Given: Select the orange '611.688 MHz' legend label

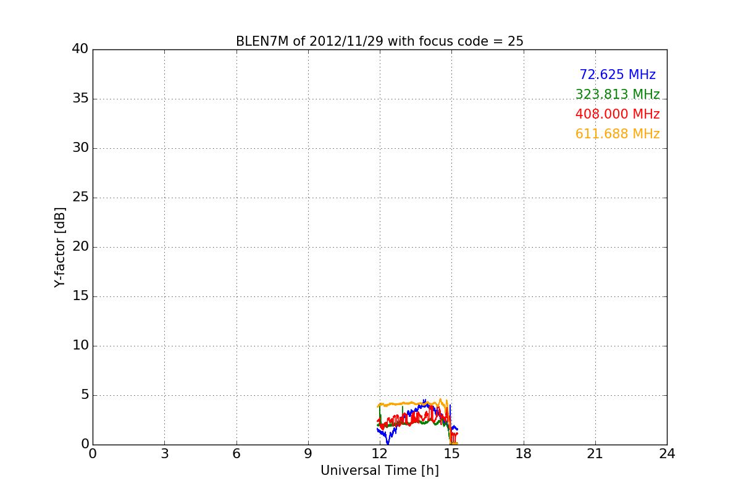Looking at the screenshot, I should [617, 134].
